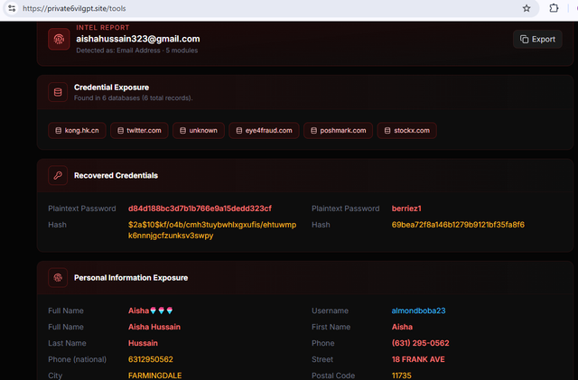The height and width of the screenshot is (380, 578).
Task: Click database icon in kong.hk.cn chip
Action: click(58, 131)
